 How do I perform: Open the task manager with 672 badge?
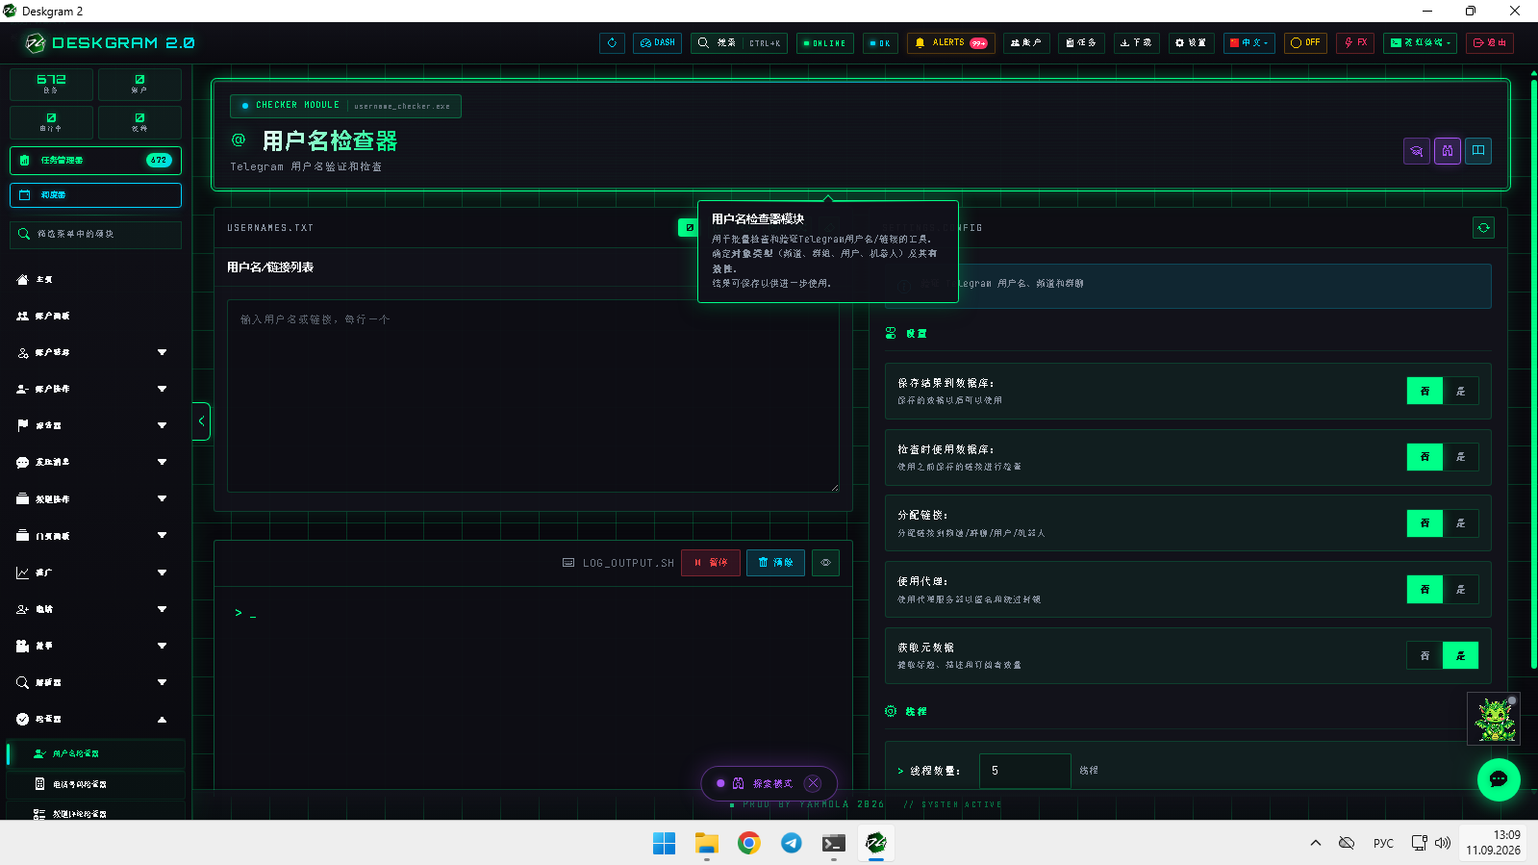point(95,161)
